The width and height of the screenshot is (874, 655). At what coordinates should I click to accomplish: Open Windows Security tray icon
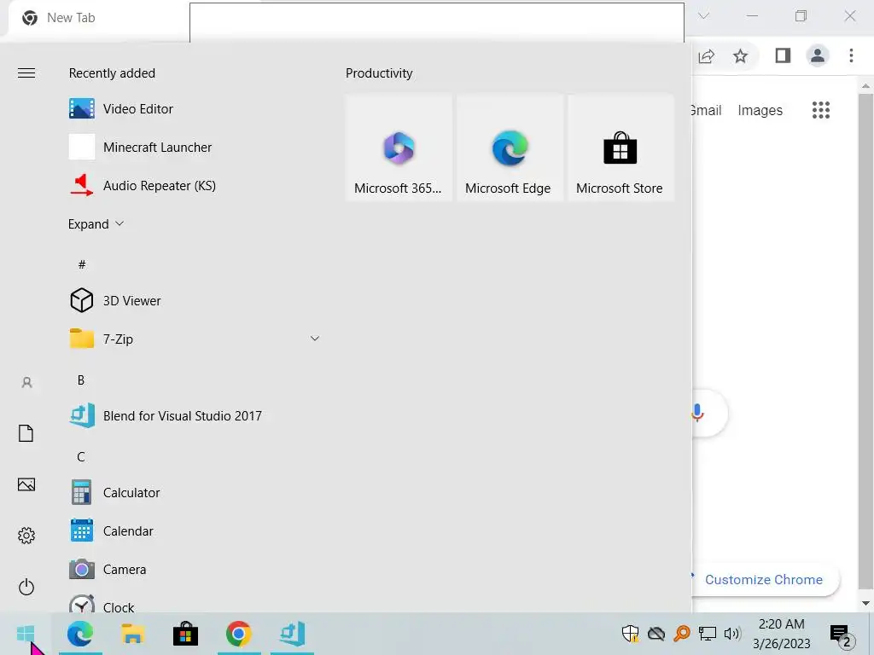[x=631, y=634]
